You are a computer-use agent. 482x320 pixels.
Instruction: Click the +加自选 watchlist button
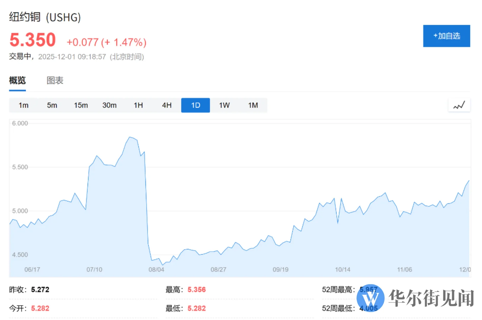446,36
